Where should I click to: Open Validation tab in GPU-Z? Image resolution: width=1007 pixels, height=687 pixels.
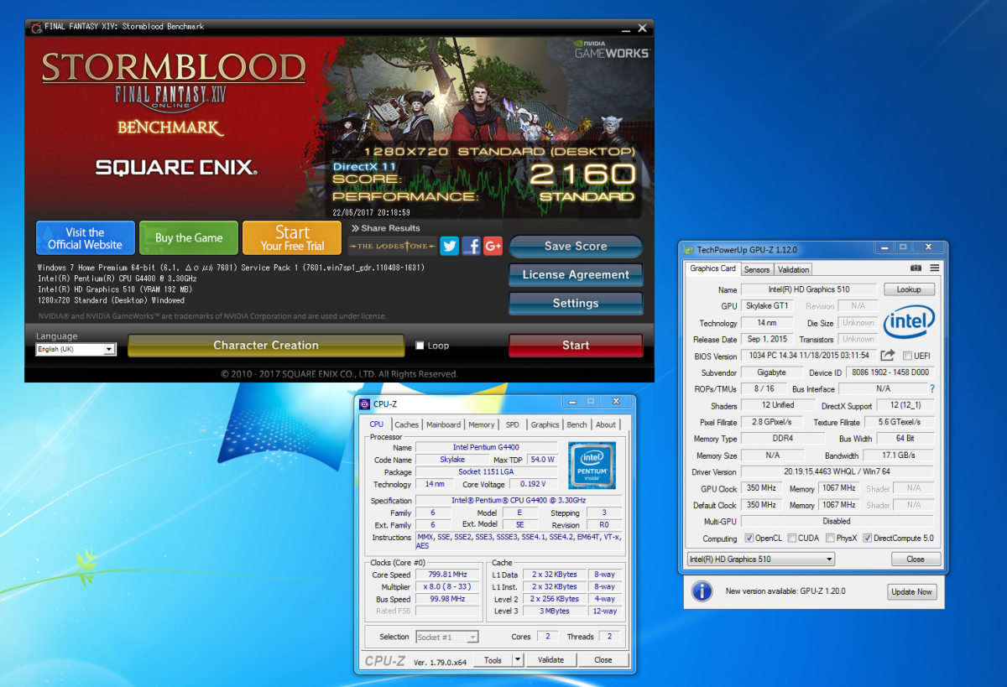click(x=793, y=269)
